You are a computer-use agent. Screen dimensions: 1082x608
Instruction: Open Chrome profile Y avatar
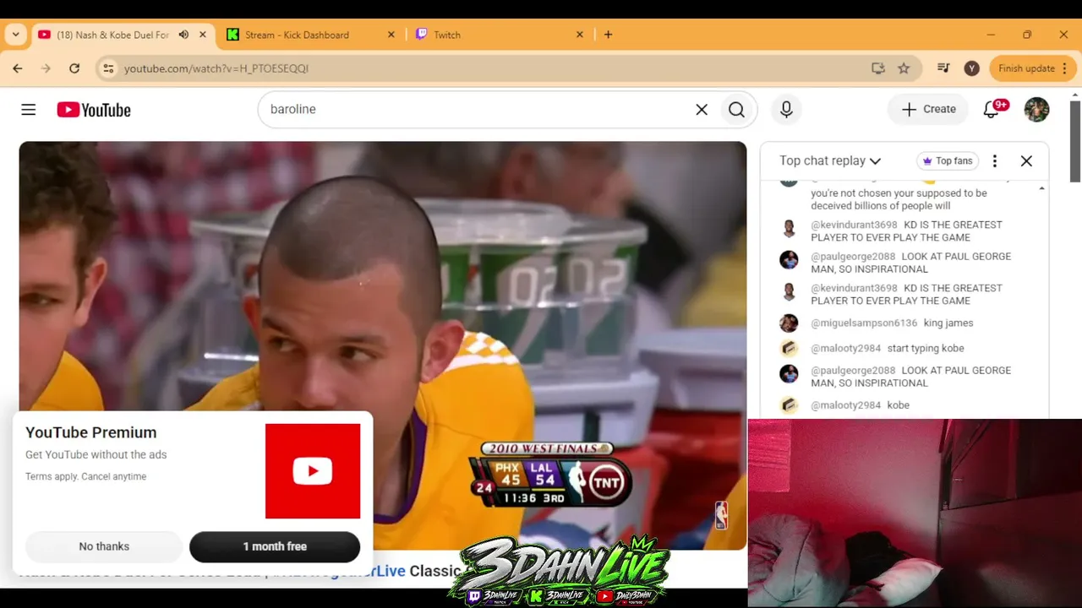pos(972,68)
